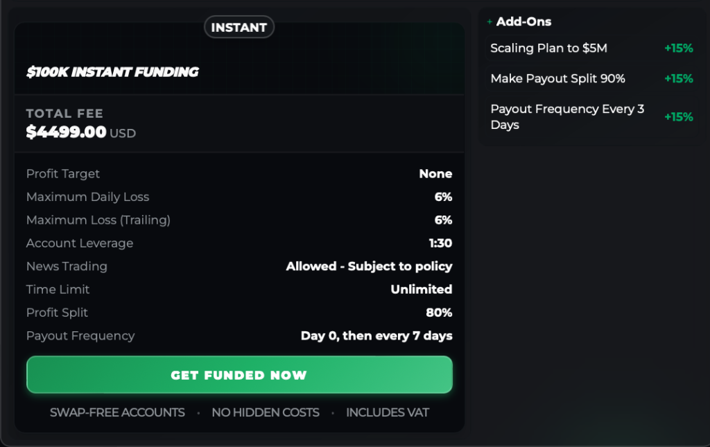Click the Maximum Loss (Trailing) label

pos(98,220)
